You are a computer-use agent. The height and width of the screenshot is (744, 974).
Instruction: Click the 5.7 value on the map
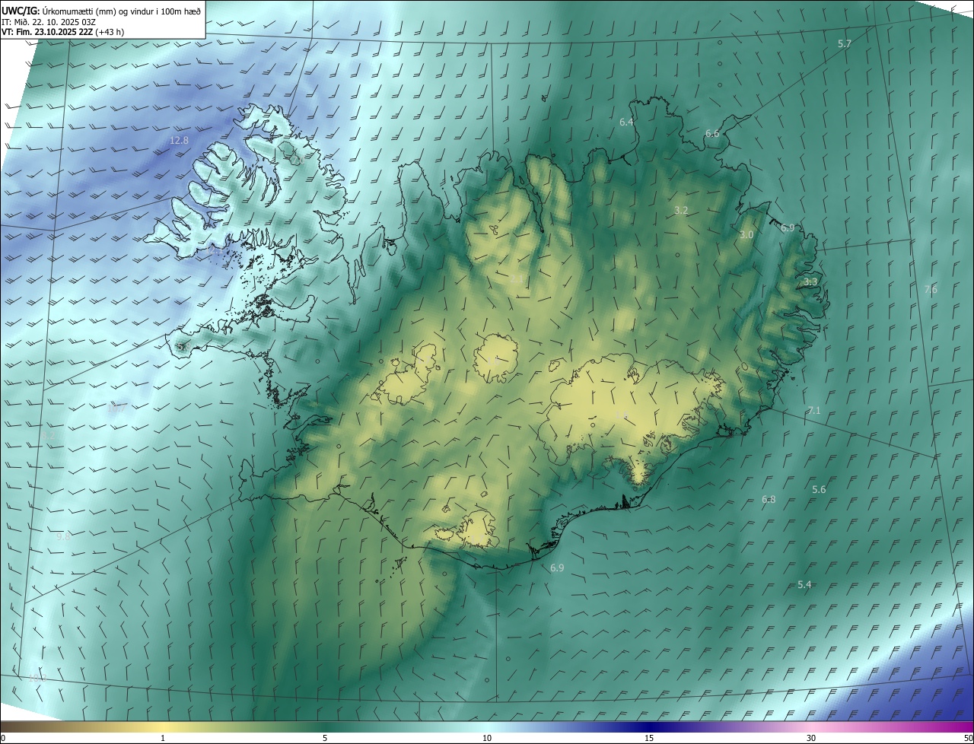(x=845, y=44)
